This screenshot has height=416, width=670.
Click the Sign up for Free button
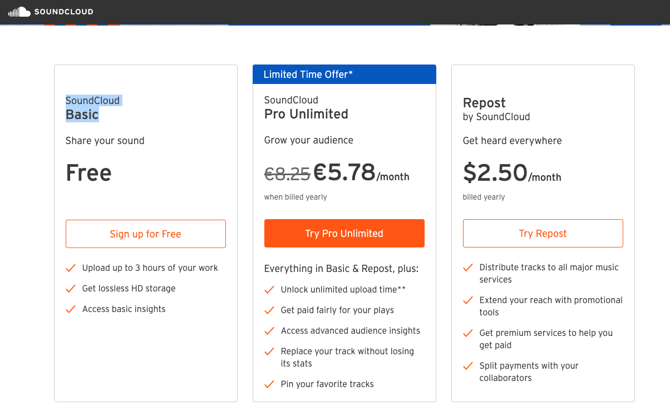146,234
